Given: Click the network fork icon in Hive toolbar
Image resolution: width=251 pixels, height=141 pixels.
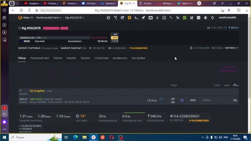Looking at the screenshot, I should pos(115,18).
